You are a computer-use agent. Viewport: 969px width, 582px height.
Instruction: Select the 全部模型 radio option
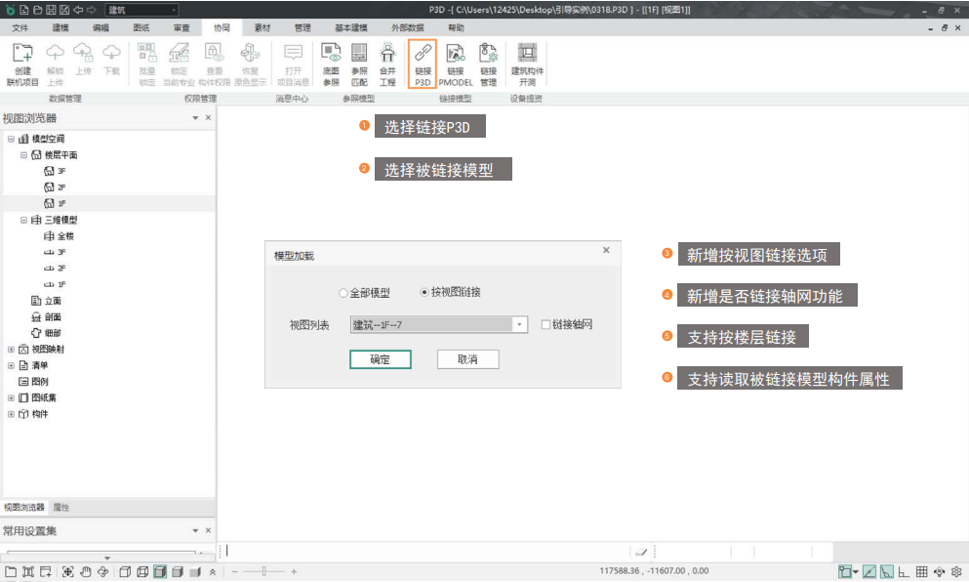pyautogui.click(x=343, y=293)
